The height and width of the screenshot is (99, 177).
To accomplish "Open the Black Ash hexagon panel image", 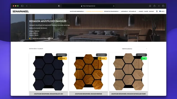I will coord(49,72).
